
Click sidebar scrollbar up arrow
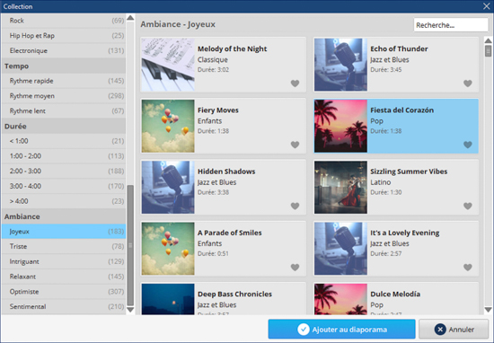pyautogui.click(x=130, y=18)
